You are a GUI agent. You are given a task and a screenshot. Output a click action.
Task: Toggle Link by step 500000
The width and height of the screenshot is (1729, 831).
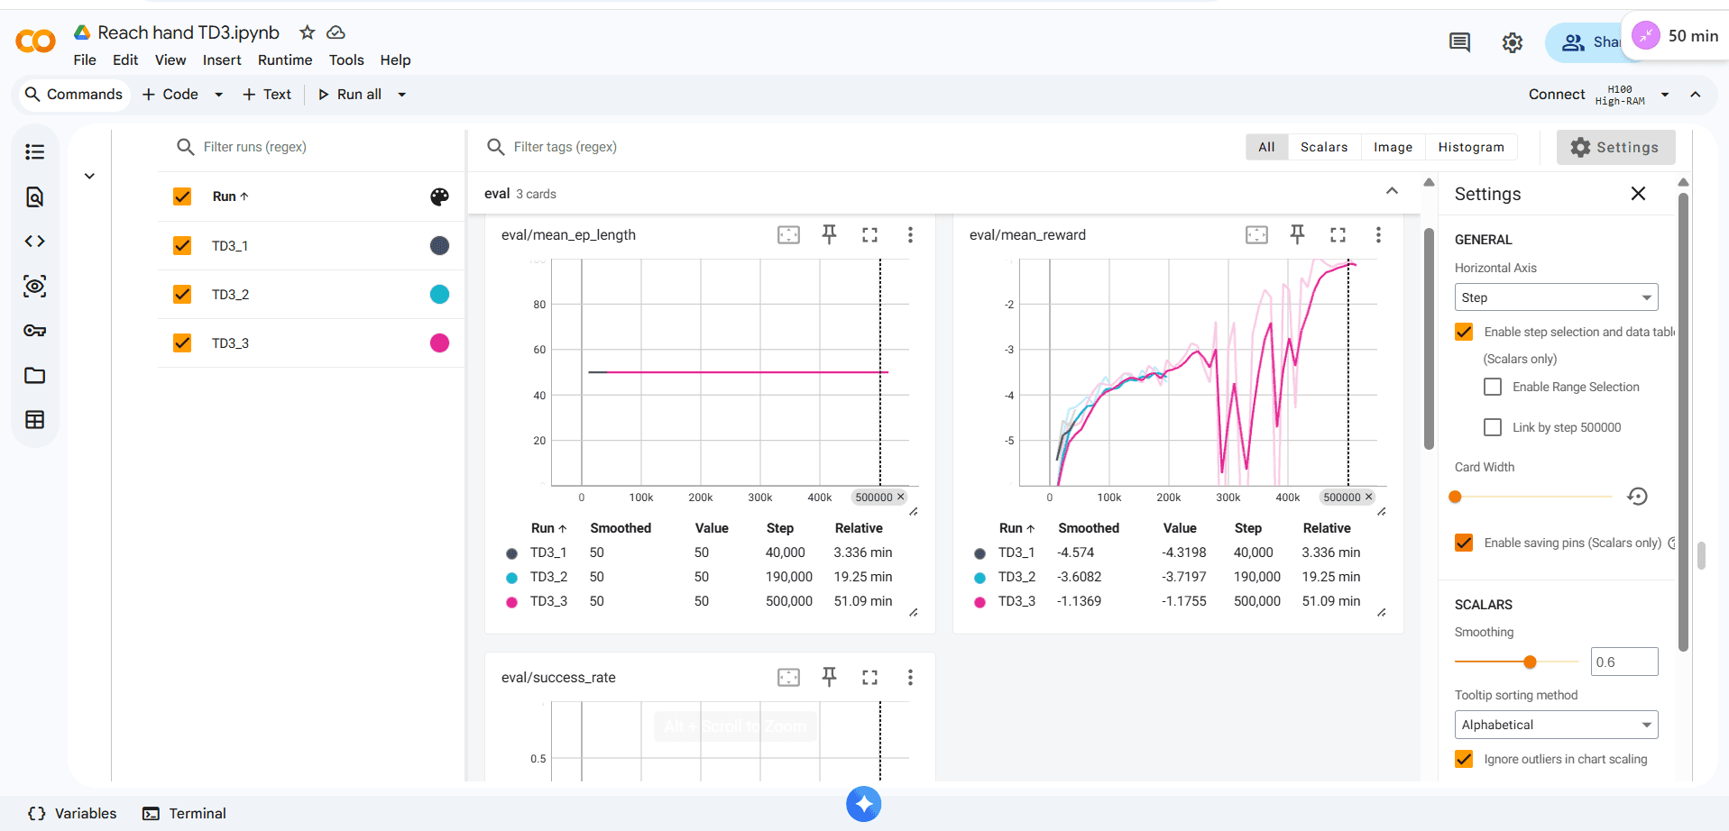pos(1493,427)
